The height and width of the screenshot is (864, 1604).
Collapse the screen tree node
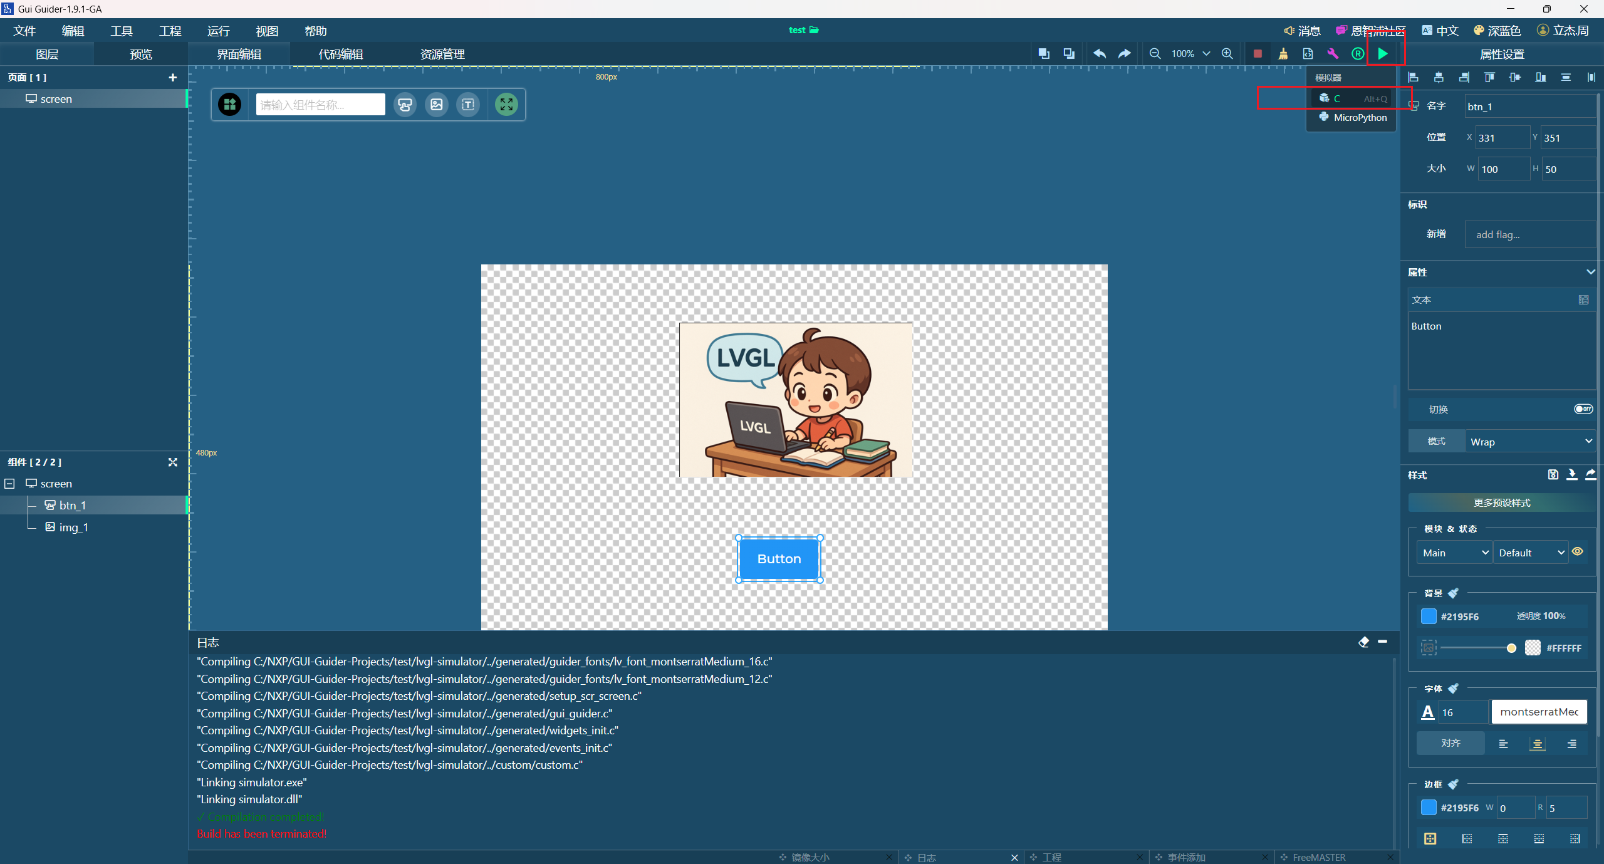(x=9, y=484)
